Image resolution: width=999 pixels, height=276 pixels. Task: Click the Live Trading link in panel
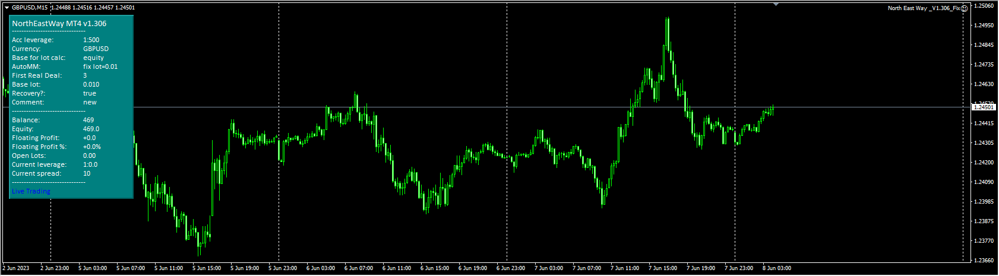tap(31, 191)
